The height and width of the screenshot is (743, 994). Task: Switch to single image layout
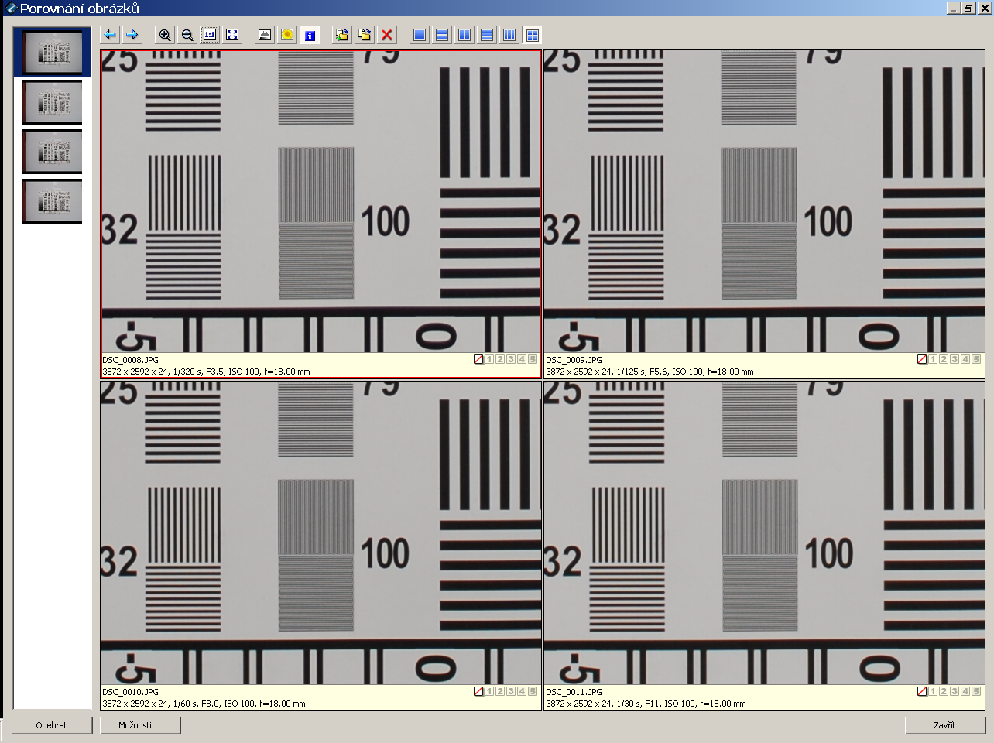coord(420,35)
